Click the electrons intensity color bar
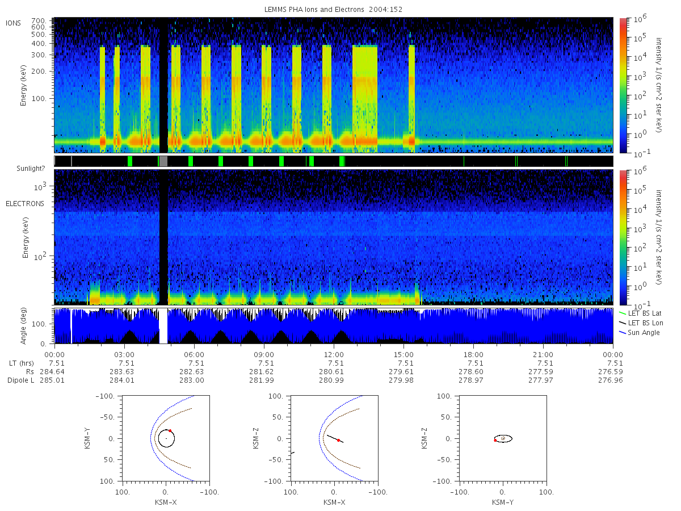The width and height of the screenshot is (681, 511). [x=623, y=237]
